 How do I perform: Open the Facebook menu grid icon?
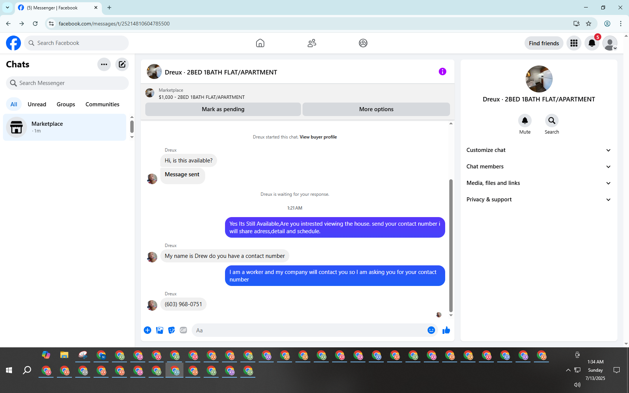574,43
